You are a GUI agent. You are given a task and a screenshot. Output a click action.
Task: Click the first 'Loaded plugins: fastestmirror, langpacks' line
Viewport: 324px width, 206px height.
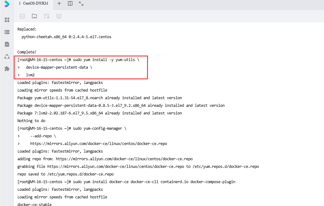(60, 83)
